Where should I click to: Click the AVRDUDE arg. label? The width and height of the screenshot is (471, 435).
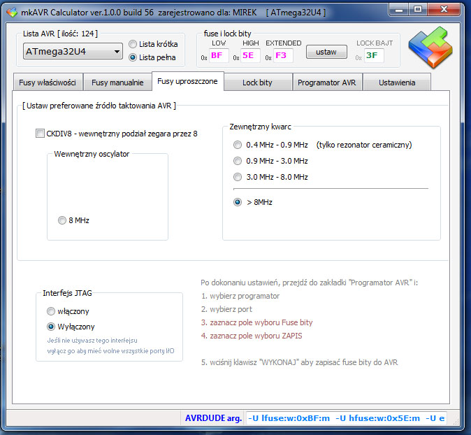click(214, 418)
